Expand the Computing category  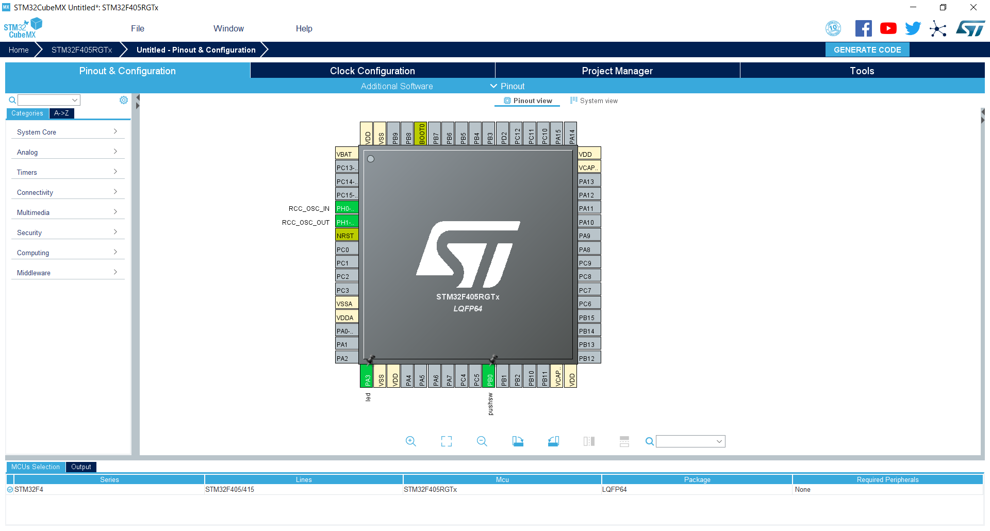[x=68, y=253]
